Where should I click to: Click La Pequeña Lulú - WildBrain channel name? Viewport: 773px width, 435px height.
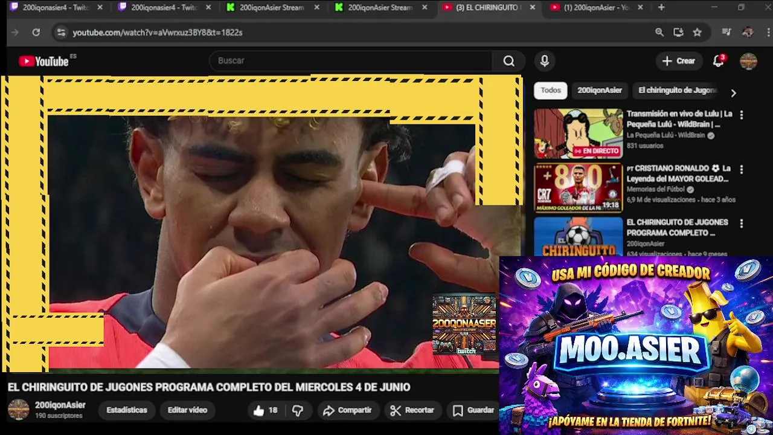(x=666, y=136)
